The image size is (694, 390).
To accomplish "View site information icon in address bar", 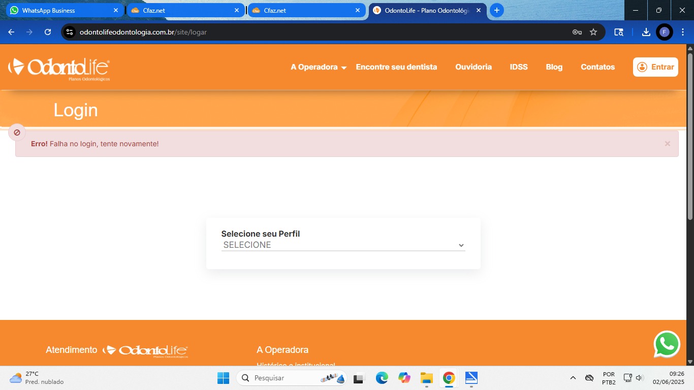I will (x=70, y=32).
